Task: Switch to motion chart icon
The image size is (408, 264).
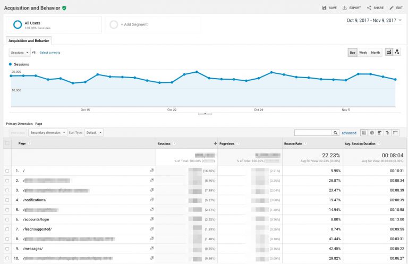Action: tap(397, 52)
